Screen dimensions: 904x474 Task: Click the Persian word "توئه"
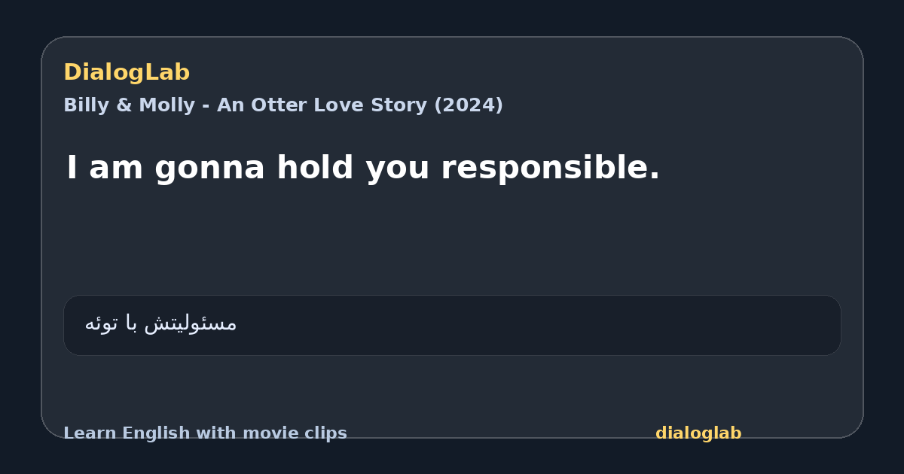(101, 324)
